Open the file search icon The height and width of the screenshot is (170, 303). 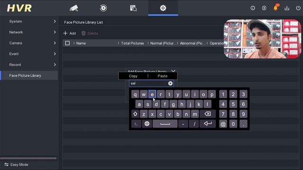[x=133, y=8]
